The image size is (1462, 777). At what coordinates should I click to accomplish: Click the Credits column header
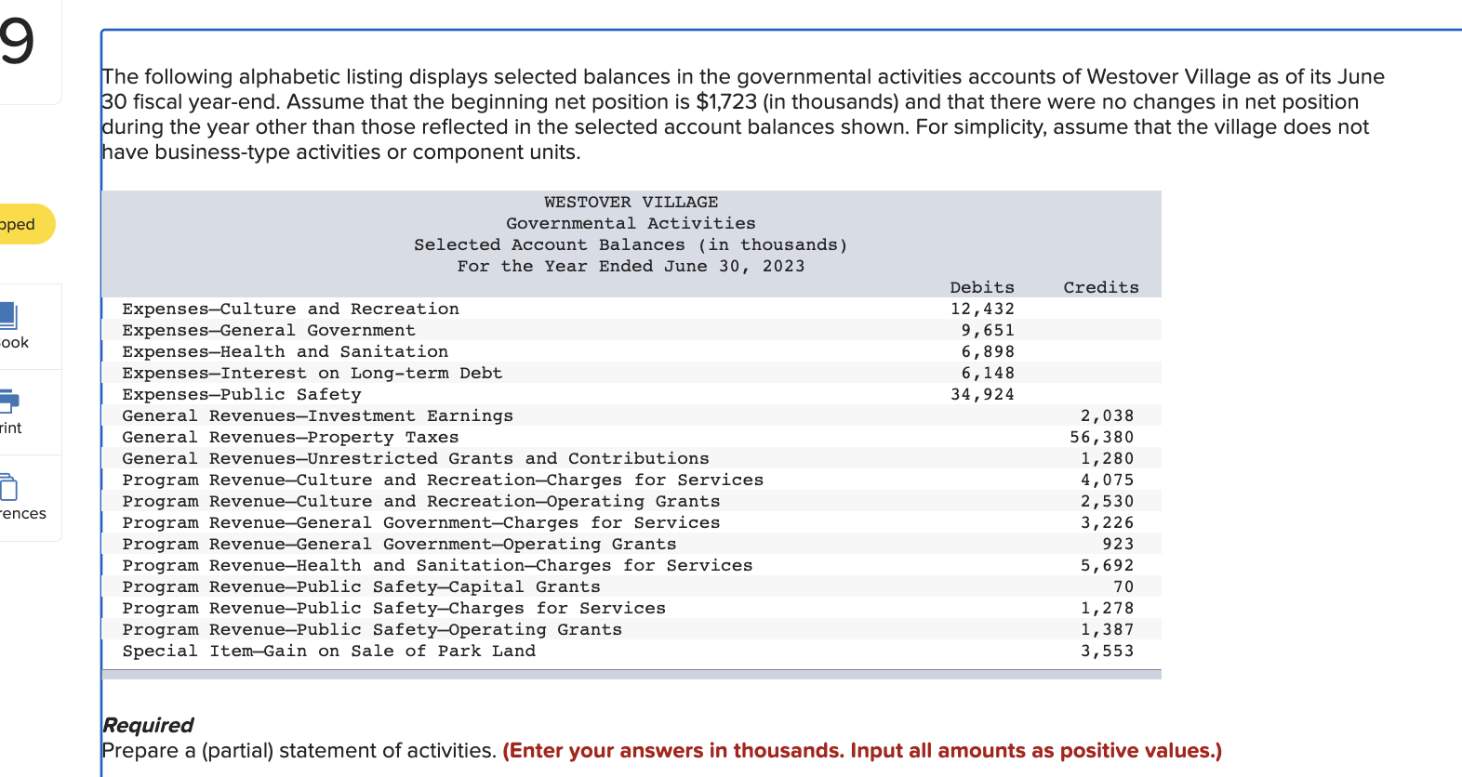1101,287
